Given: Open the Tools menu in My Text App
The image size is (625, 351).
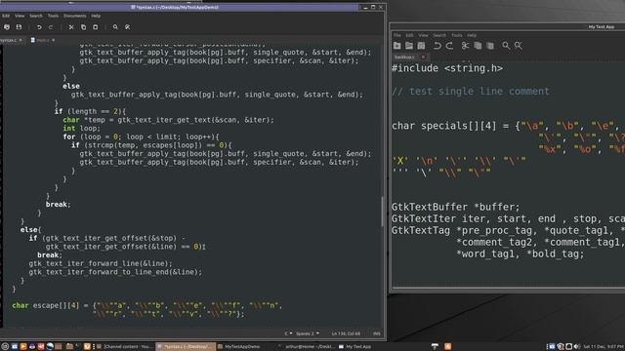Looking at the screenshot, I should click(x=457, y=35).
